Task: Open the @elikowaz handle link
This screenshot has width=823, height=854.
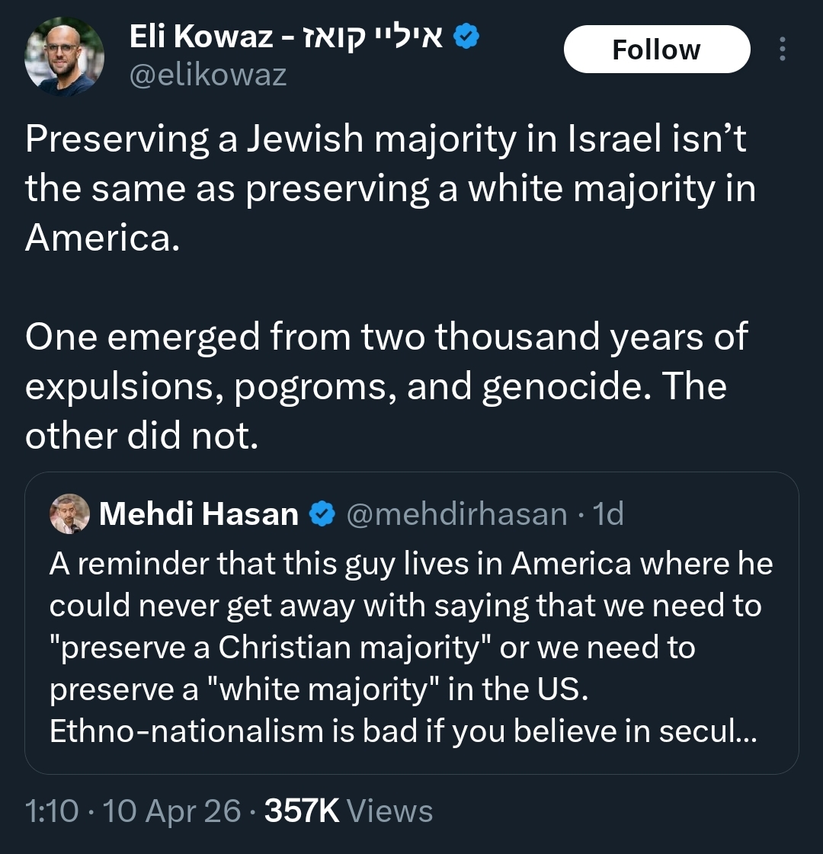Action: (x=208, y=75)
